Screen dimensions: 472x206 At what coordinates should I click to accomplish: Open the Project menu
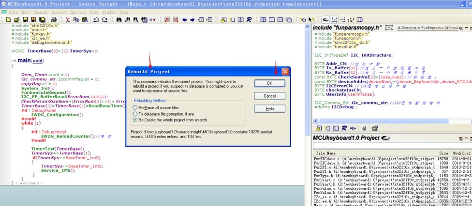[x=59, y=13]
